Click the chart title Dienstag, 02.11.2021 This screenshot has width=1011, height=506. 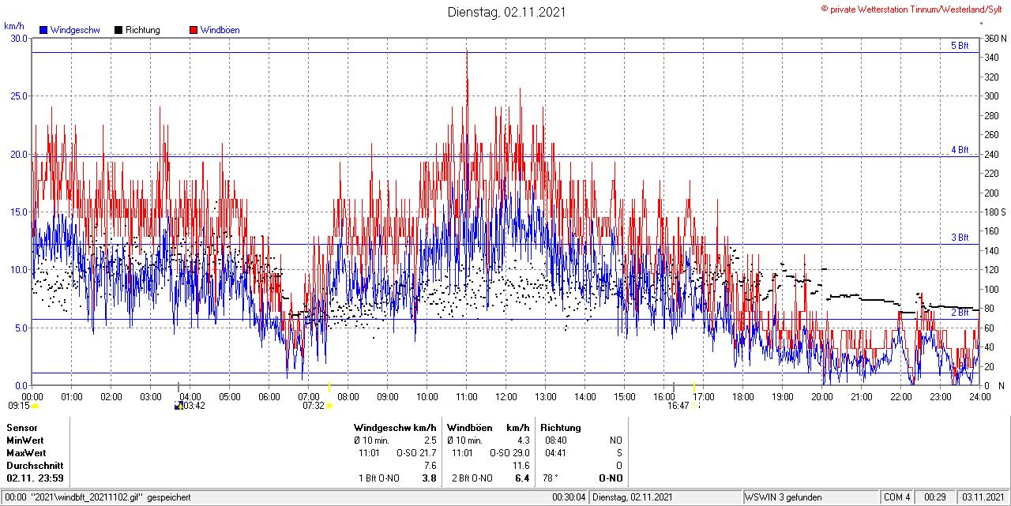507,12
